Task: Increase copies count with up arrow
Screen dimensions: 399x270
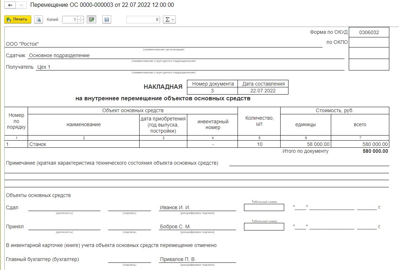Action: tap(81, 18)
